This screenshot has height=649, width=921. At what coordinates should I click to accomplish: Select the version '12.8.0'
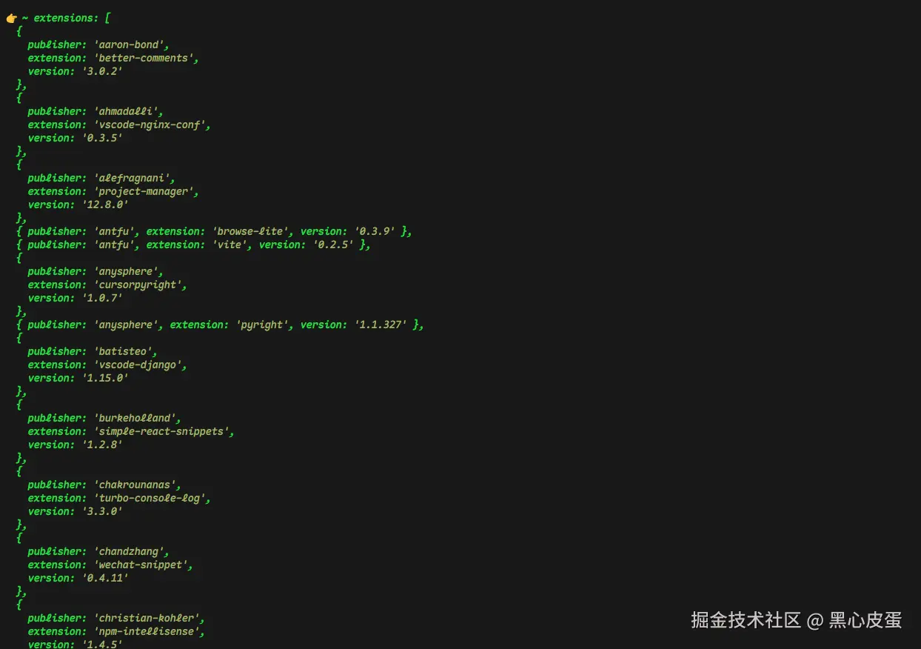click(104, 204)
